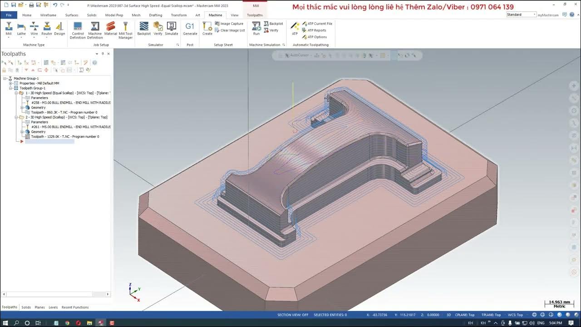Switch to the Wireframe ribbon tab

pos(48,15)
